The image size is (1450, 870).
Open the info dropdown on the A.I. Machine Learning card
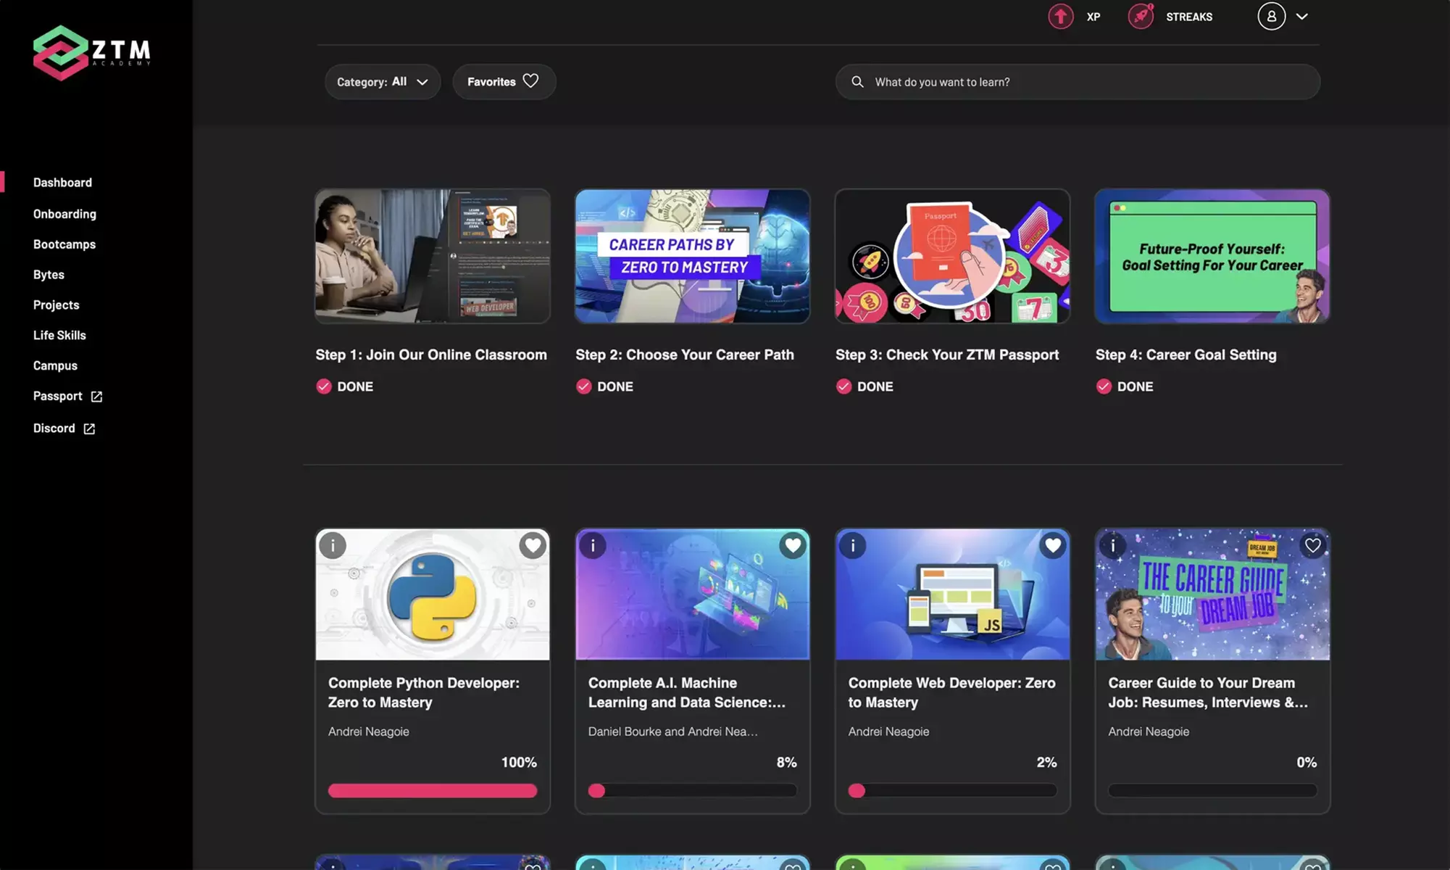pyautogui.click(x=593, y=545)
